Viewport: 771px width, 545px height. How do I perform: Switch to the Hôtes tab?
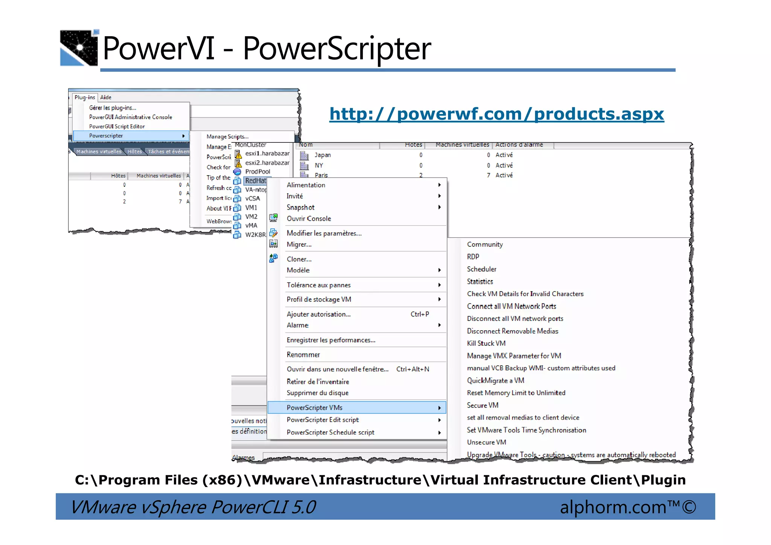[x=135, y=151]
